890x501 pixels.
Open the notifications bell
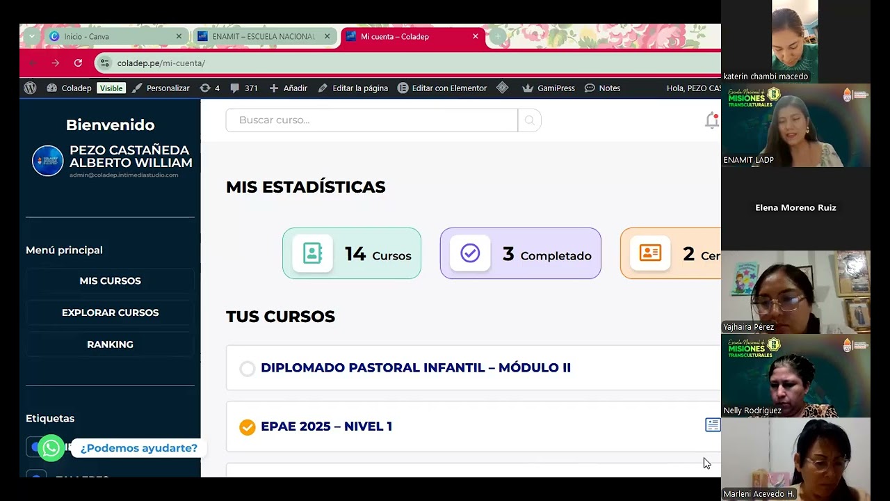(712, 120)
